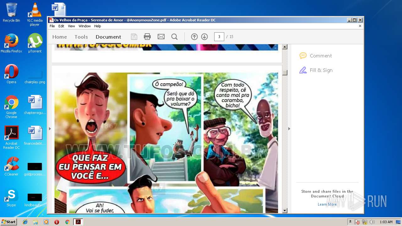Select the Document tab
402x226 pixels.
pyautogui.click(x=108, y=37)
